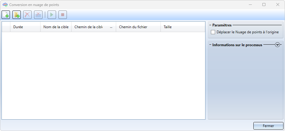Maximize the conversion window
This screenshot has height=131, width=285.
pos(264,4)
